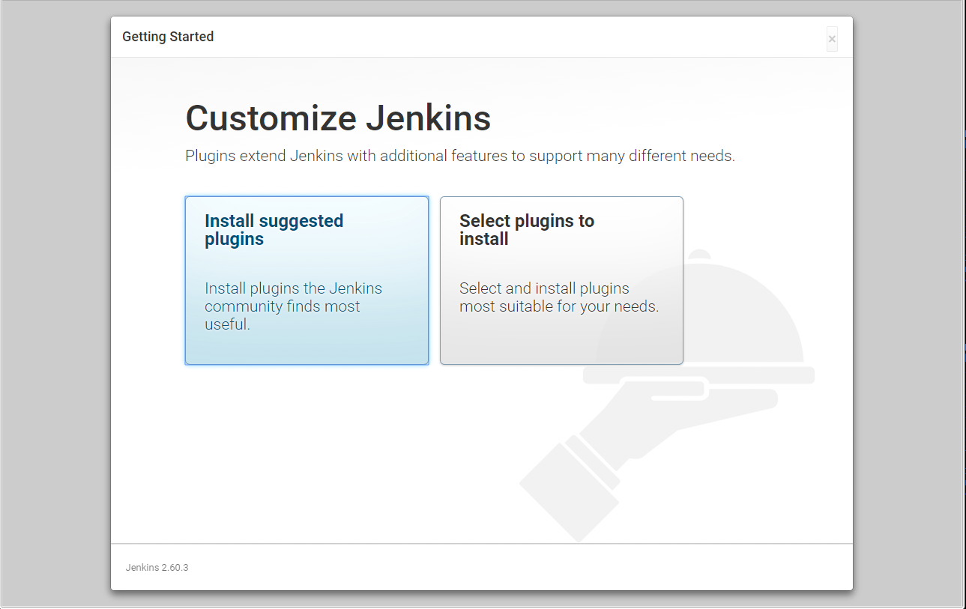Choose Install suggested plugins card
Screen dimensions: 966x609
[x=307, y=280]
